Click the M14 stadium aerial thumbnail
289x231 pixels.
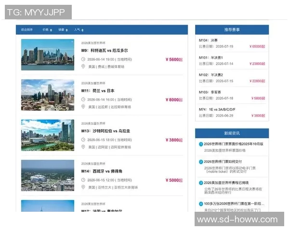[48, 175]
